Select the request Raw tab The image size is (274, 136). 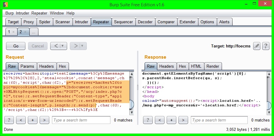(12, 66)
